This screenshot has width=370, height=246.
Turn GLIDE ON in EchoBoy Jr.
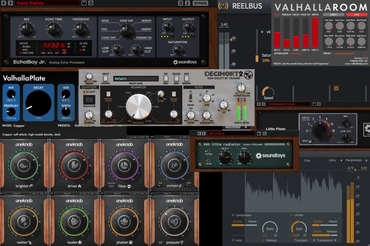83,50
